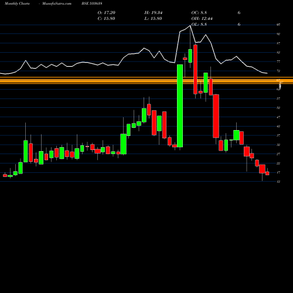Image resolution: width=293 pixels, height=293 pixels.
Task: Click the 87 price axis label
Action: click(x=278, y=43)
